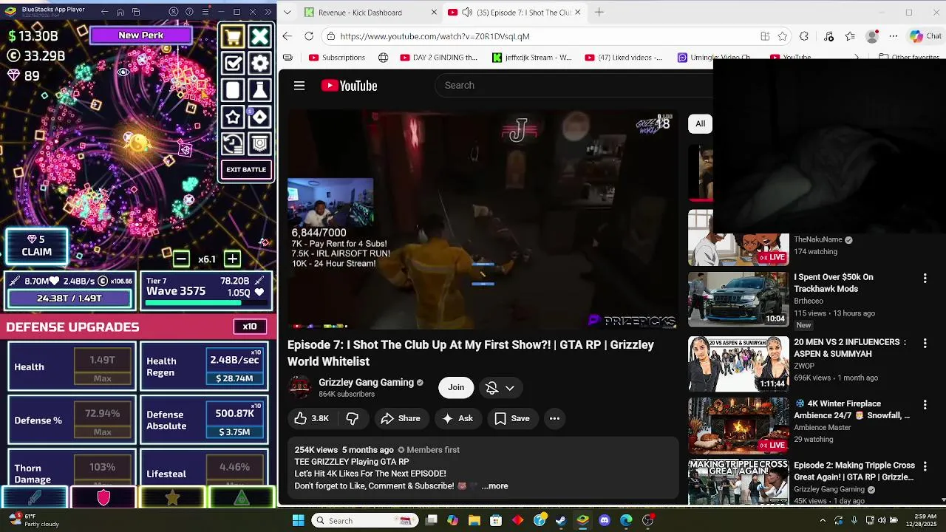Save the video to playlist
Image resolution: width=946 pixels, height=532 pixels.
coord(512,418)
